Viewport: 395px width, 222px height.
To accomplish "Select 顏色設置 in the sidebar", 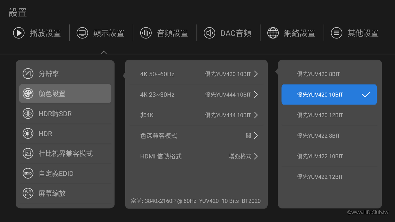I will pyautogui.click(x=65, y=94).
